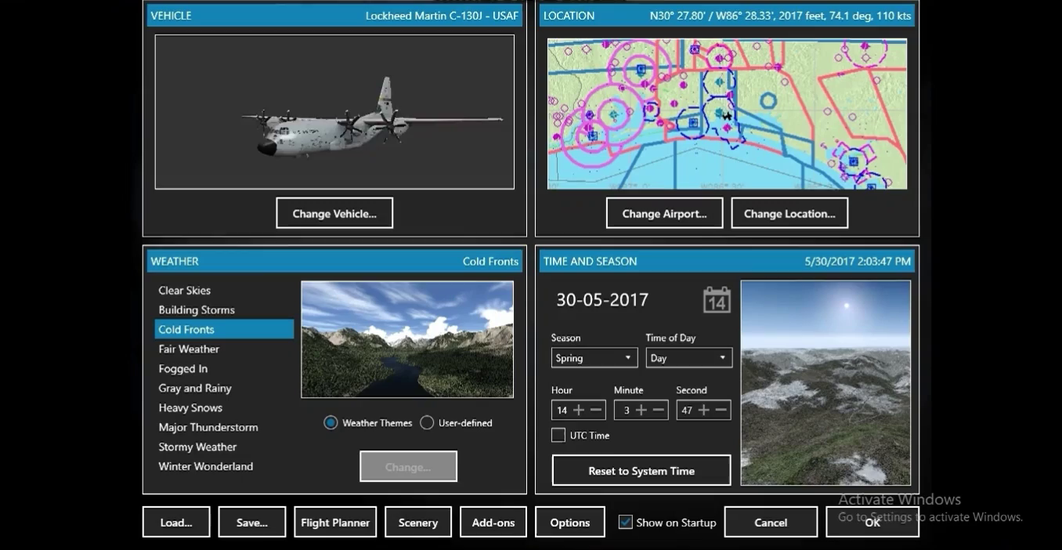This screenshot has height=550, width=1062.
Task: Enable the UTC Time checkbox
Action: pos(558,436)
